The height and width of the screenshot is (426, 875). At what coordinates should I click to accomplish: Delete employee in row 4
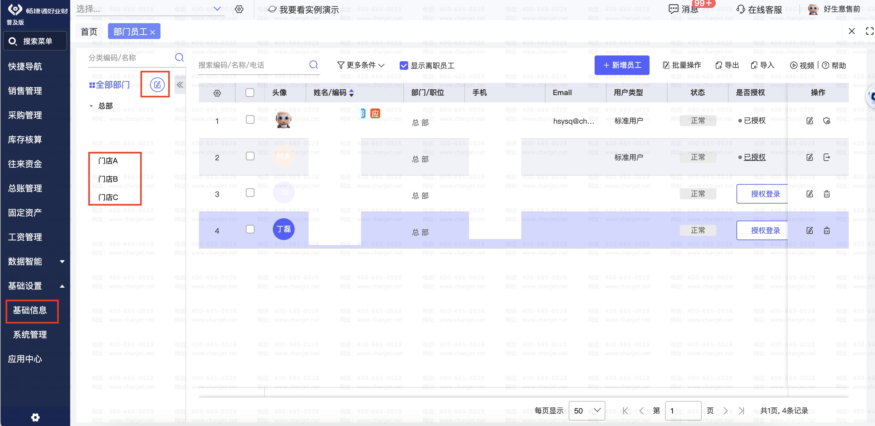(x=827, y=231)
